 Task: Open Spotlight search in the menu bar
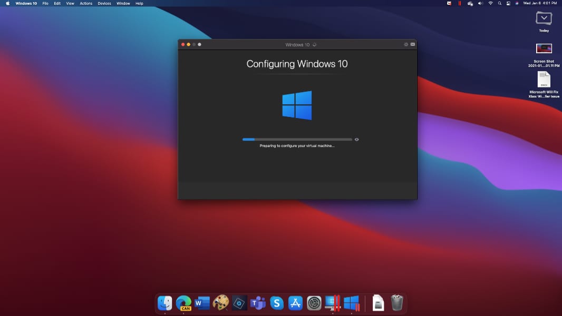500,3
